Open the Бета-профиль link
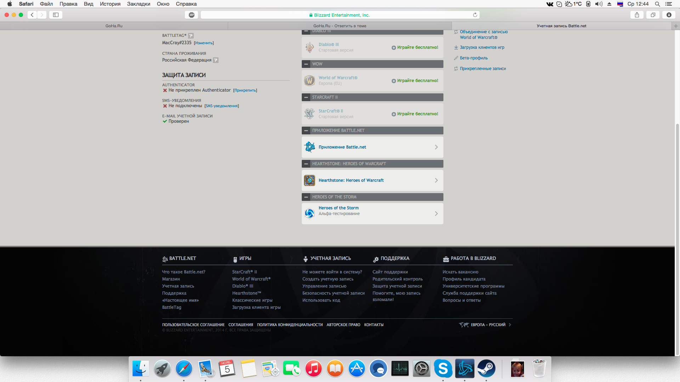This screenshot has width=680, height=382. click(474, 58)
